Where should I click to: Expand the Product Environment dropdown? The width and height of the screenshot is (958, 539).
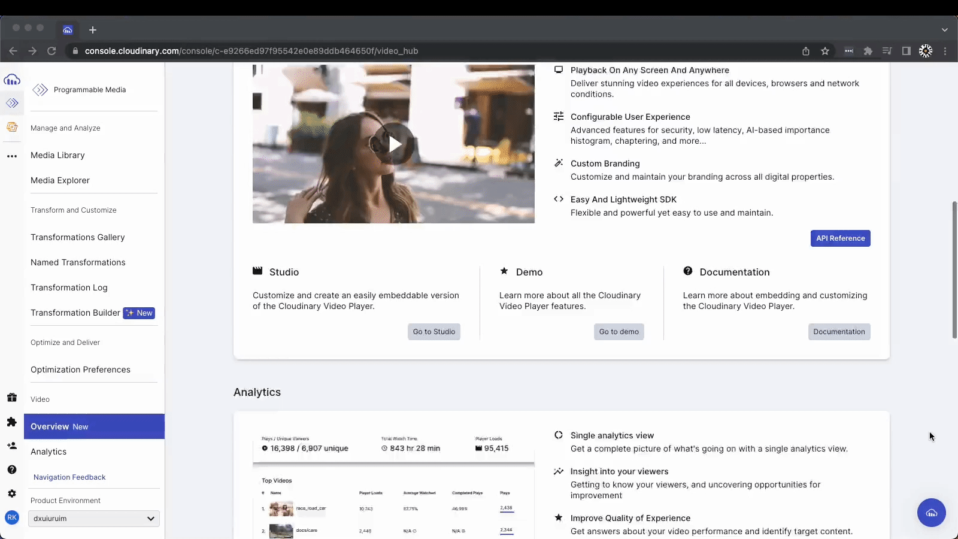click(94, 519)
